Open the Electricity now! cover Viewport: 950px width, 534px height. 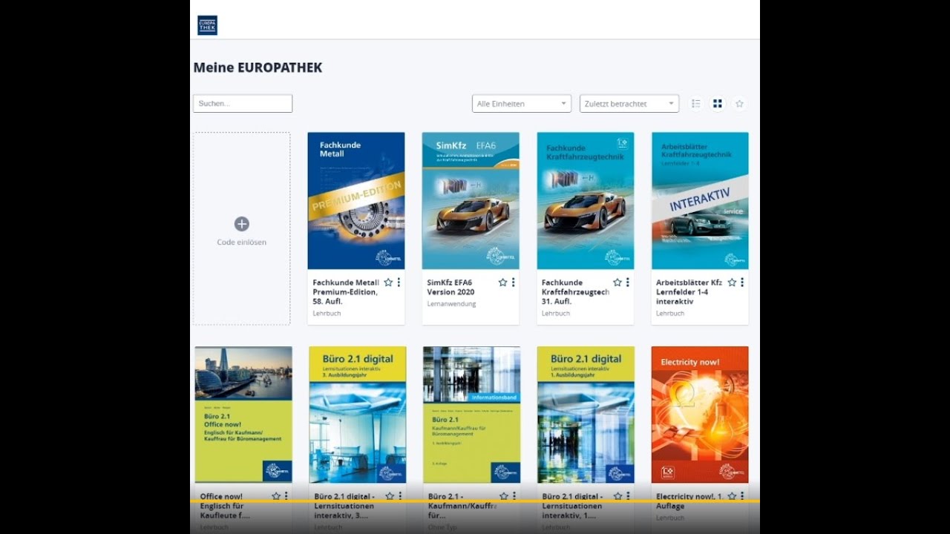point(700,415)
